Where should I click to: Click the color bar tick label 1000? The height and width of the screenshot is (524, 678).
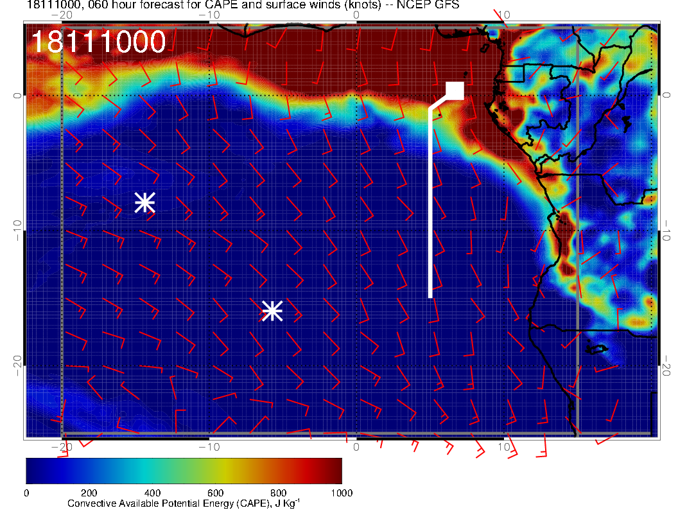342,493
